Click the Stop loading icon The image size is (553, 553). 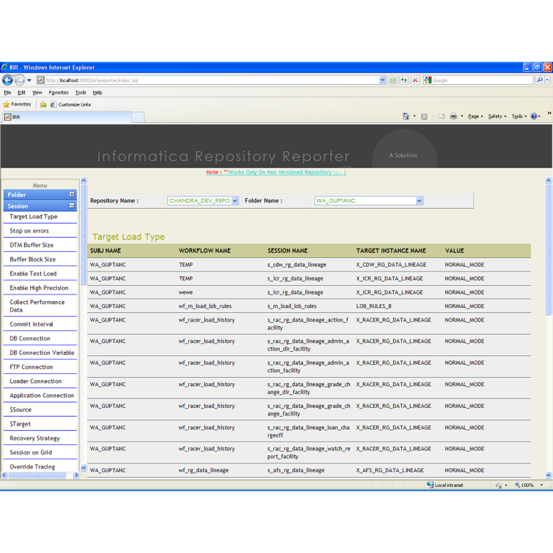(415, 80)
